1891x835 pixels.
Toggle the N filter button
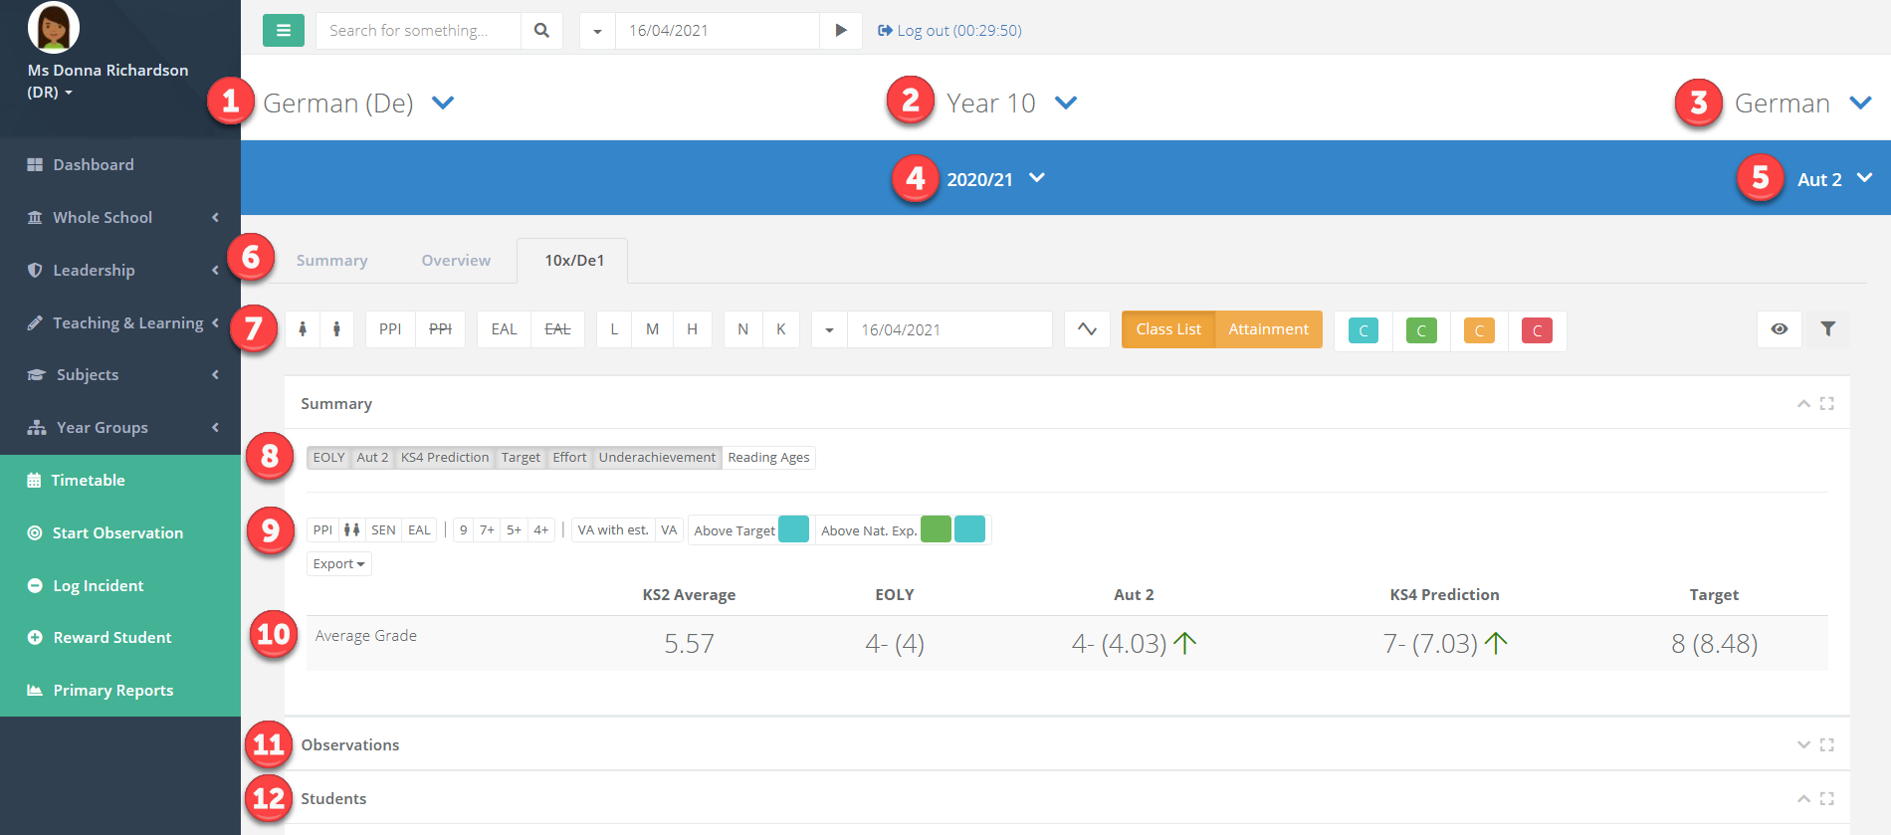click(x=743, y=329)
